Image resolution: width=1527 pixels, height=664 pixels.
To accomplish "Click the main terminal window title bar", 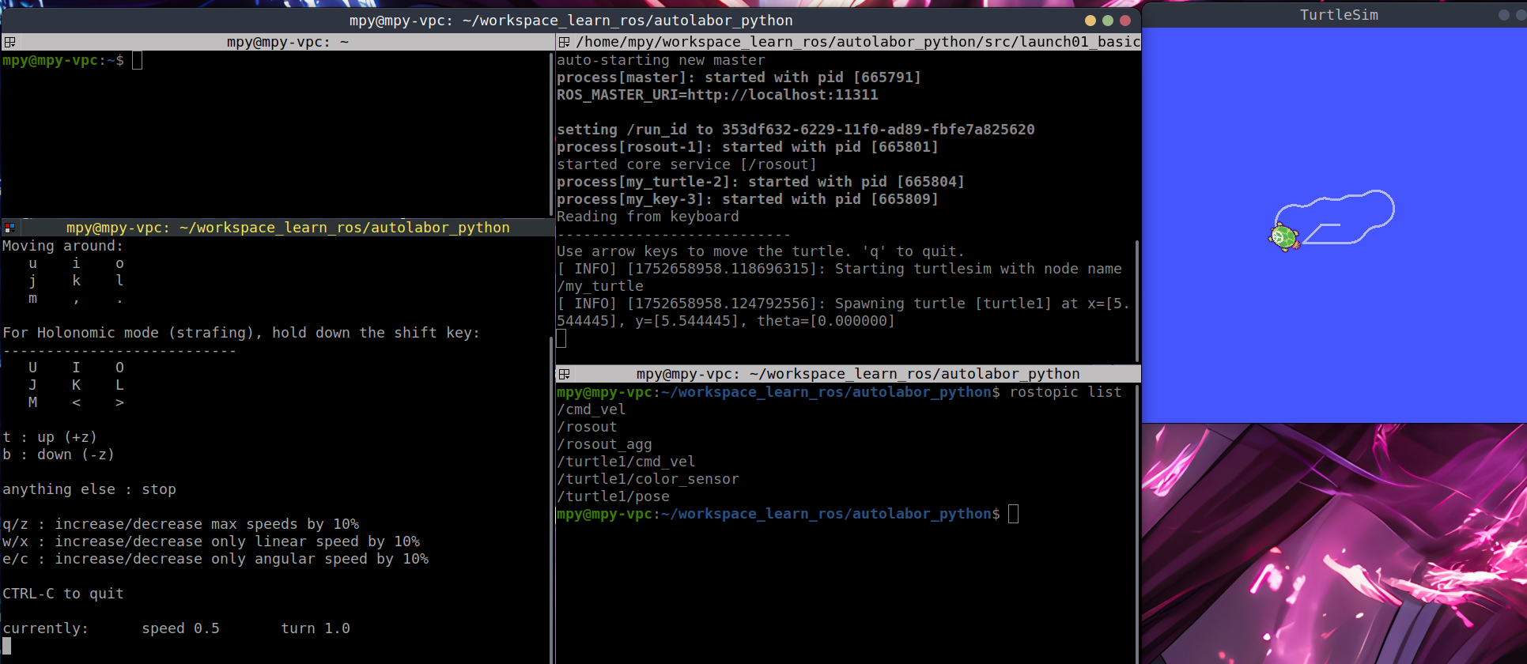I will 570,21.
